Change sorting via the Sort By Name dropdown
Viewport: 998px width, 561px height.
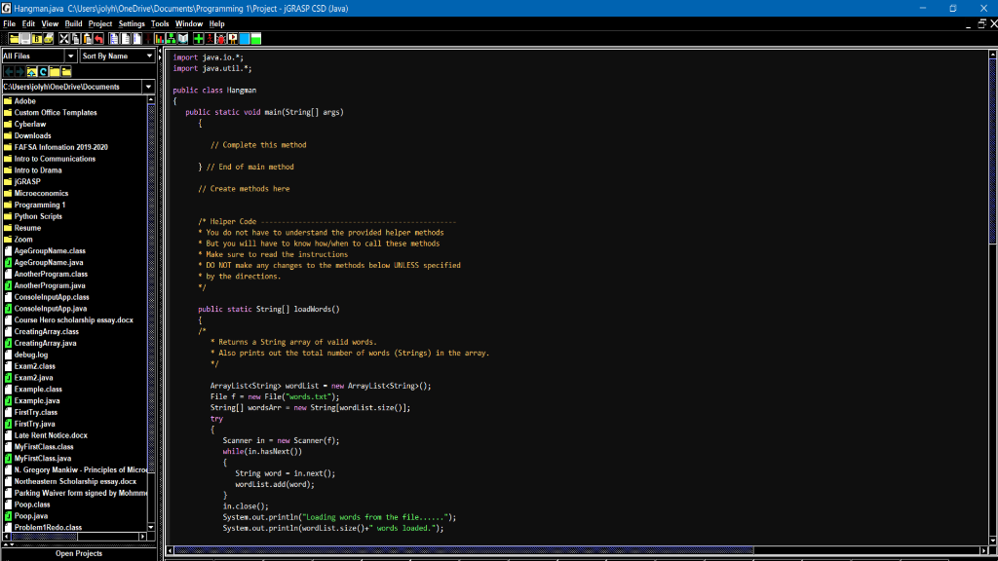click(x=151, y=56)
